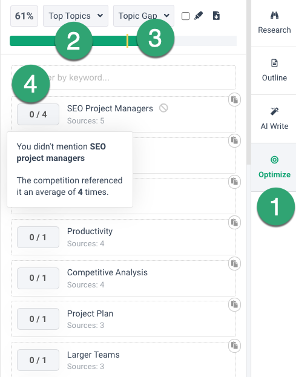The width and height of the screenshot is (296, 377).
Task: Click copy icon on Project Plan card
Action: (234, 304)
